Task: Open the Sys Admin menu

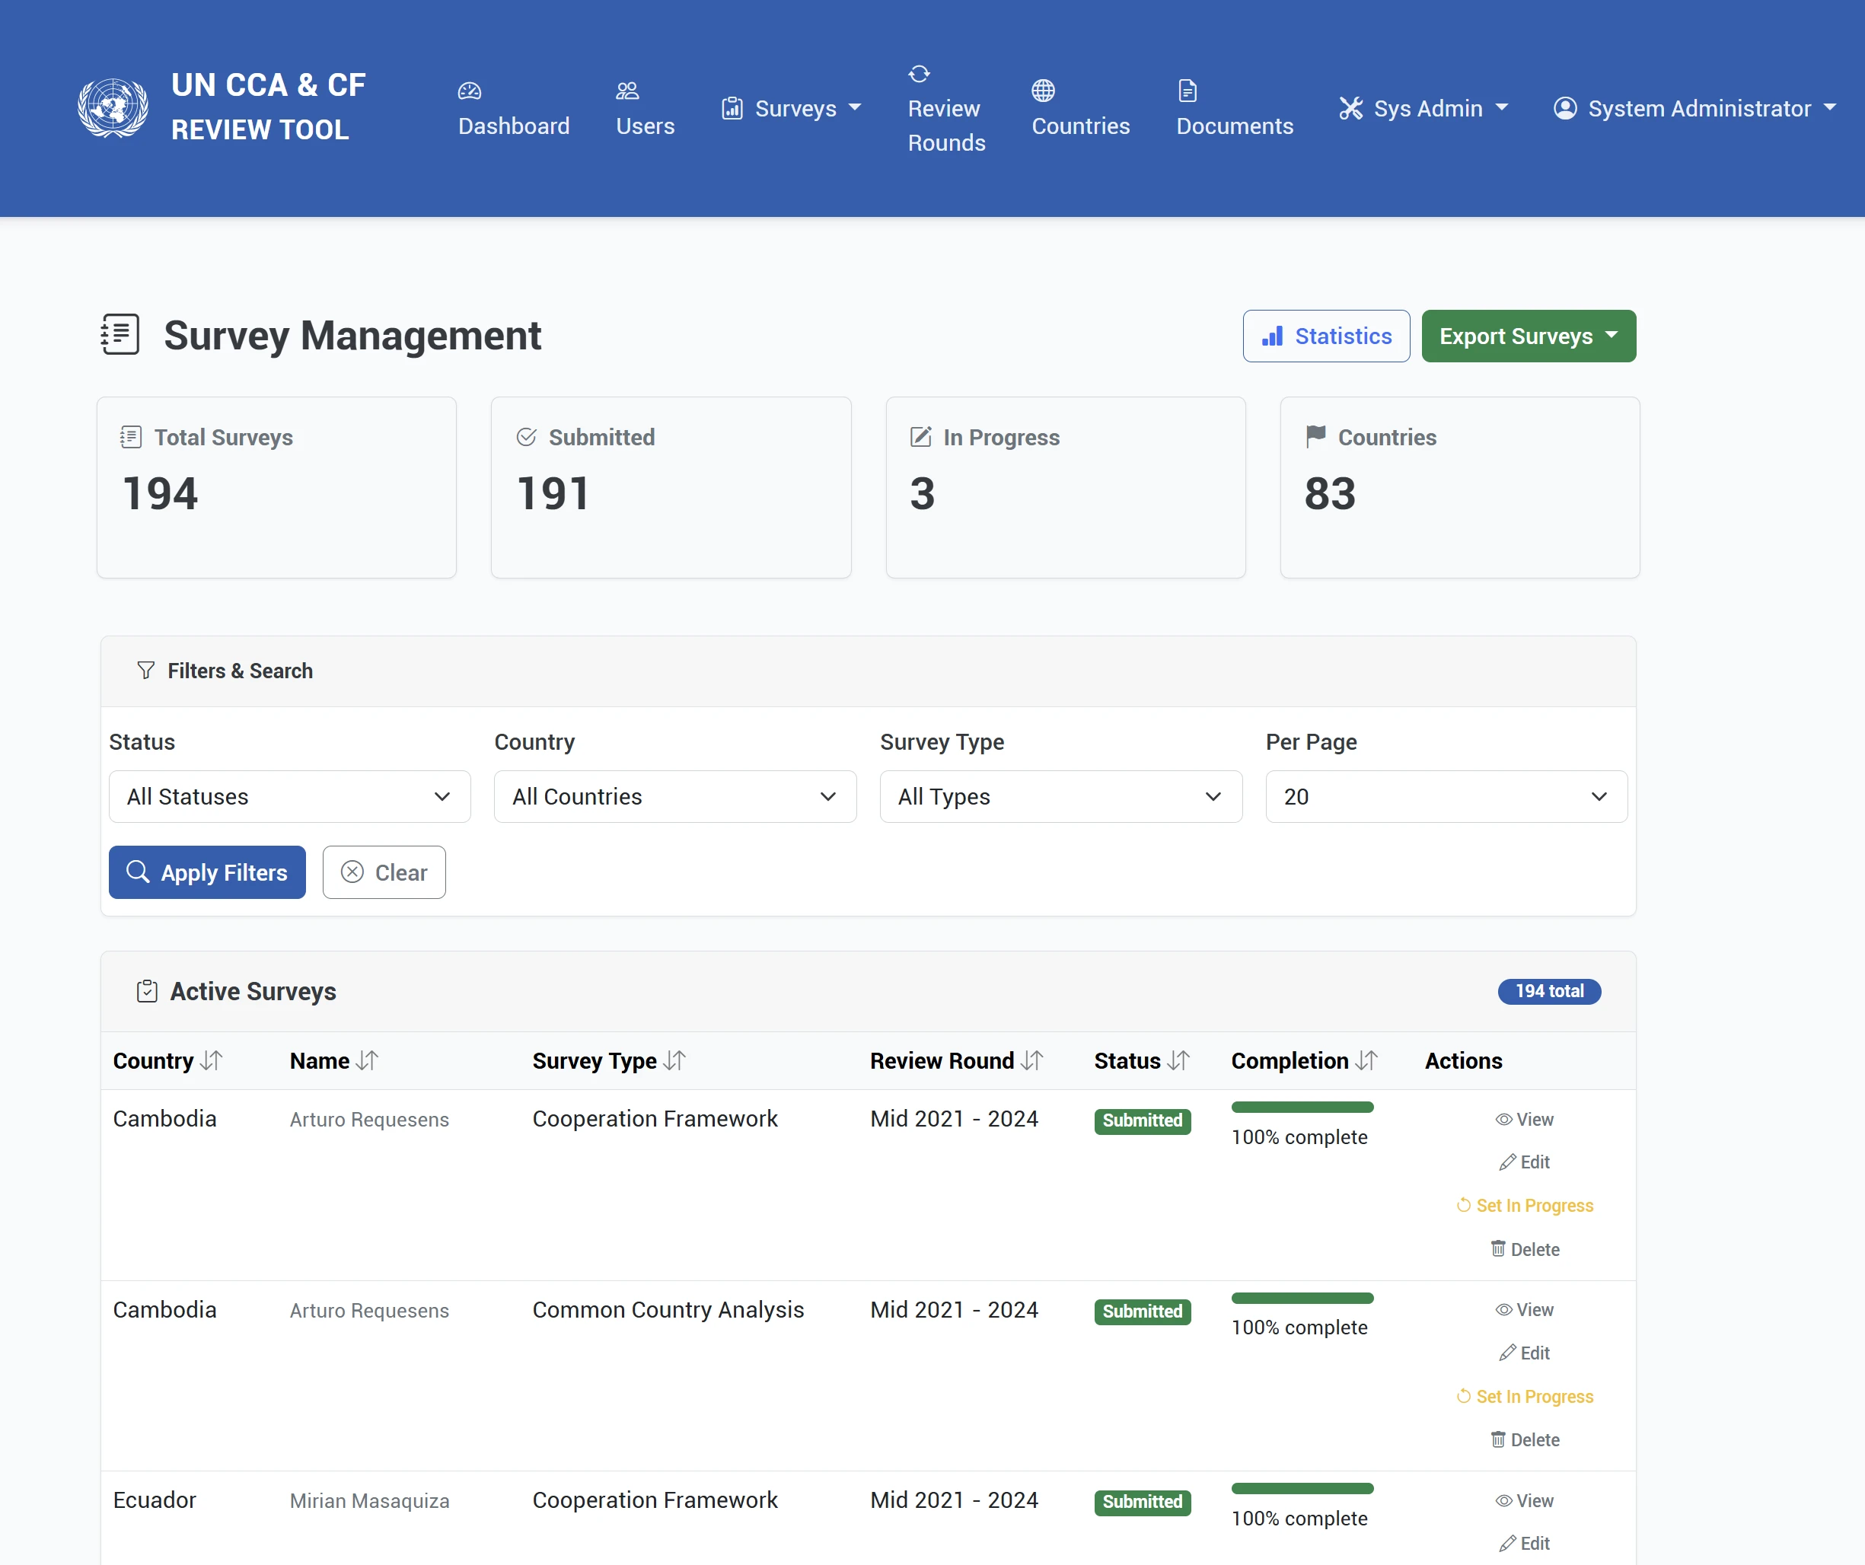Action: [x=1423, y=108]
